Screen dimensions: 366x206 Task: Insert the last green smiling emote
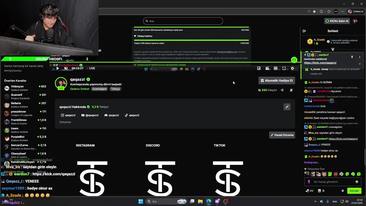click(359, 174)
